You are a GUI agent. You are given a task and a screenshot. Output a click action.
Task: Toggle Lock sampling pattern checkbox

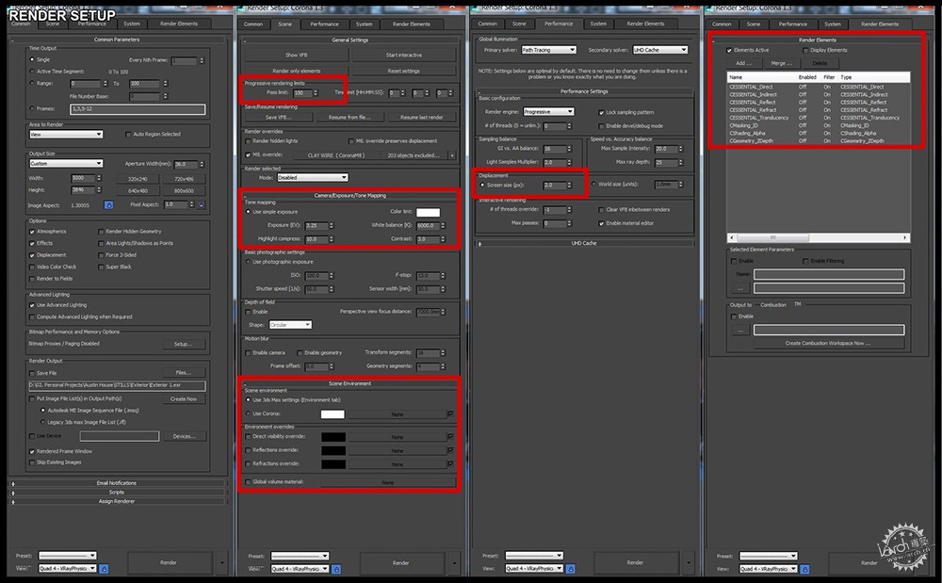[601, 112]
